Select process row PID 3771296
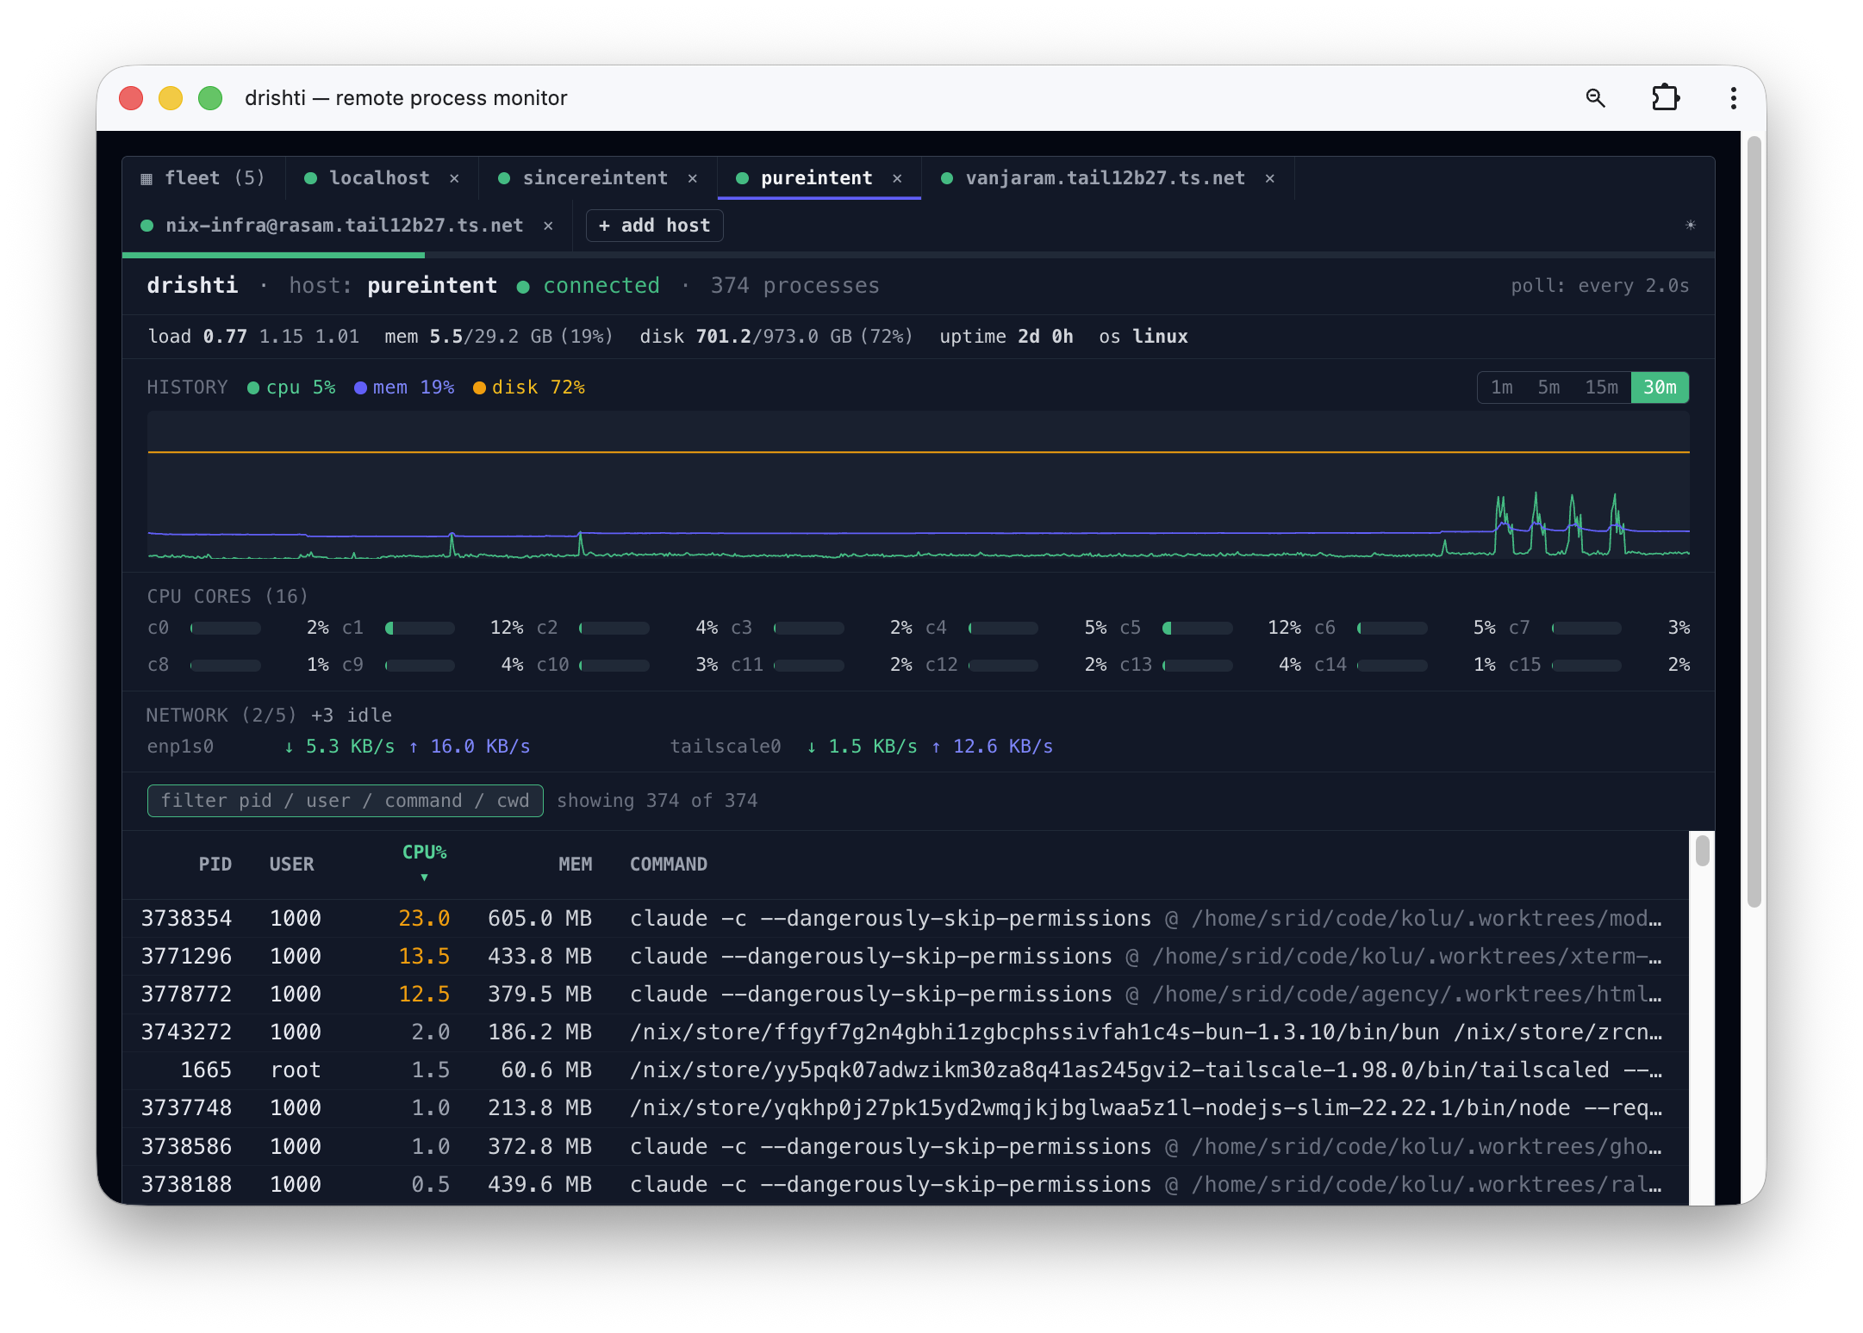Viewport: 1863px width, 1333px height. point(905,957)
